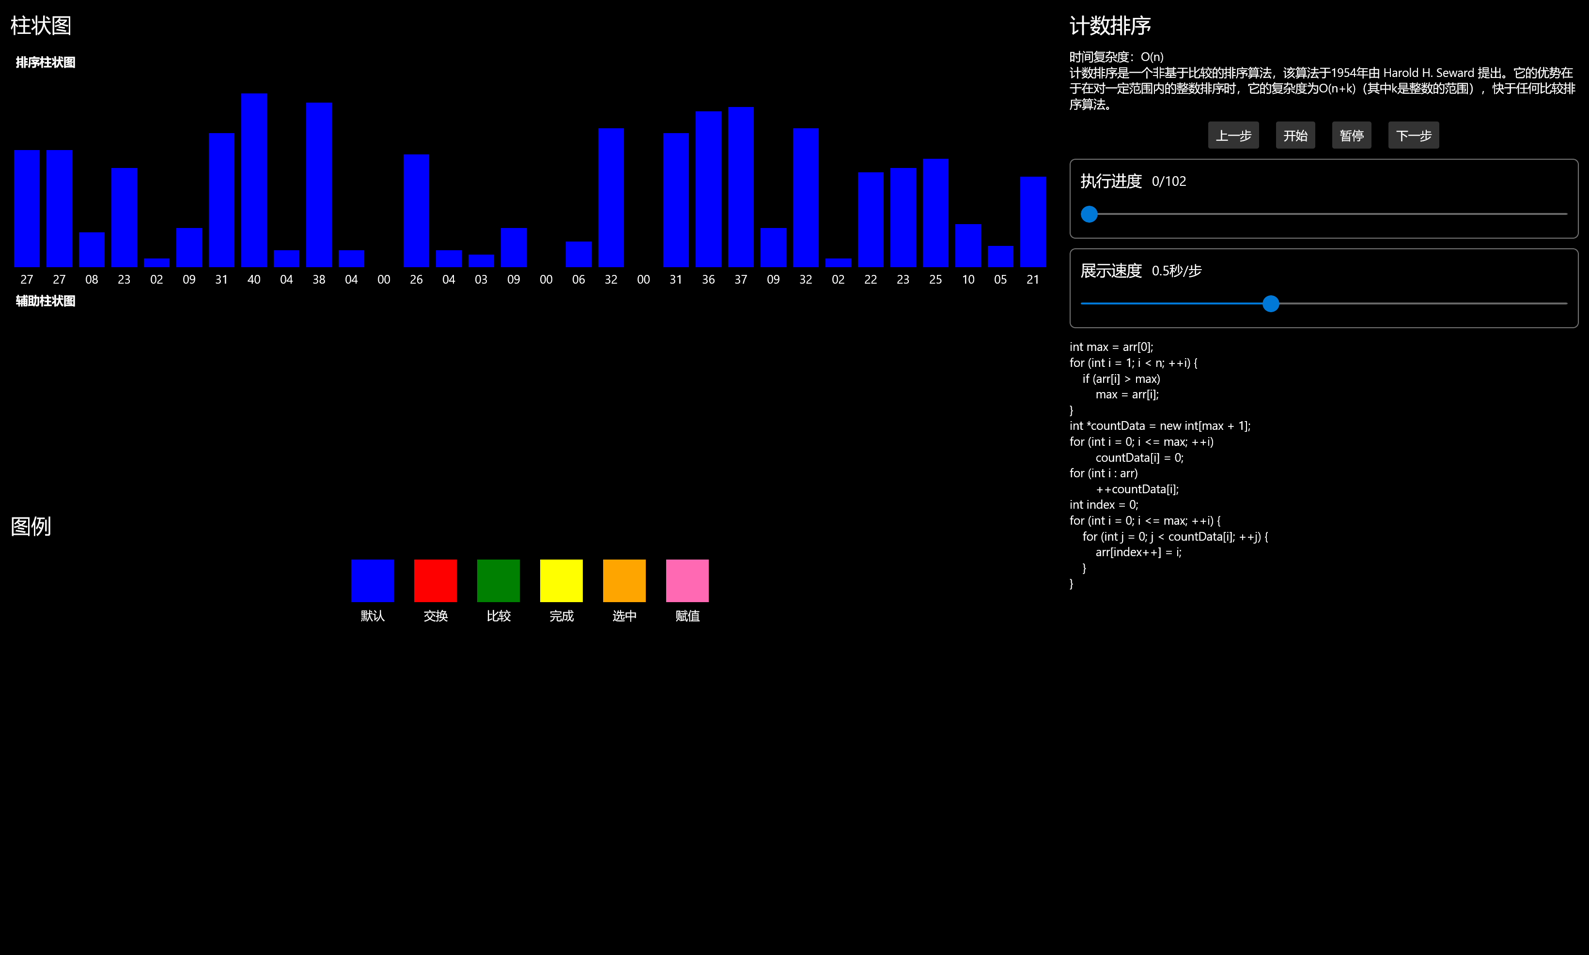This screenshot has height=955, width=1589.
Task: Click the 上一步 (previous step) button
Action: point(1233,136)
